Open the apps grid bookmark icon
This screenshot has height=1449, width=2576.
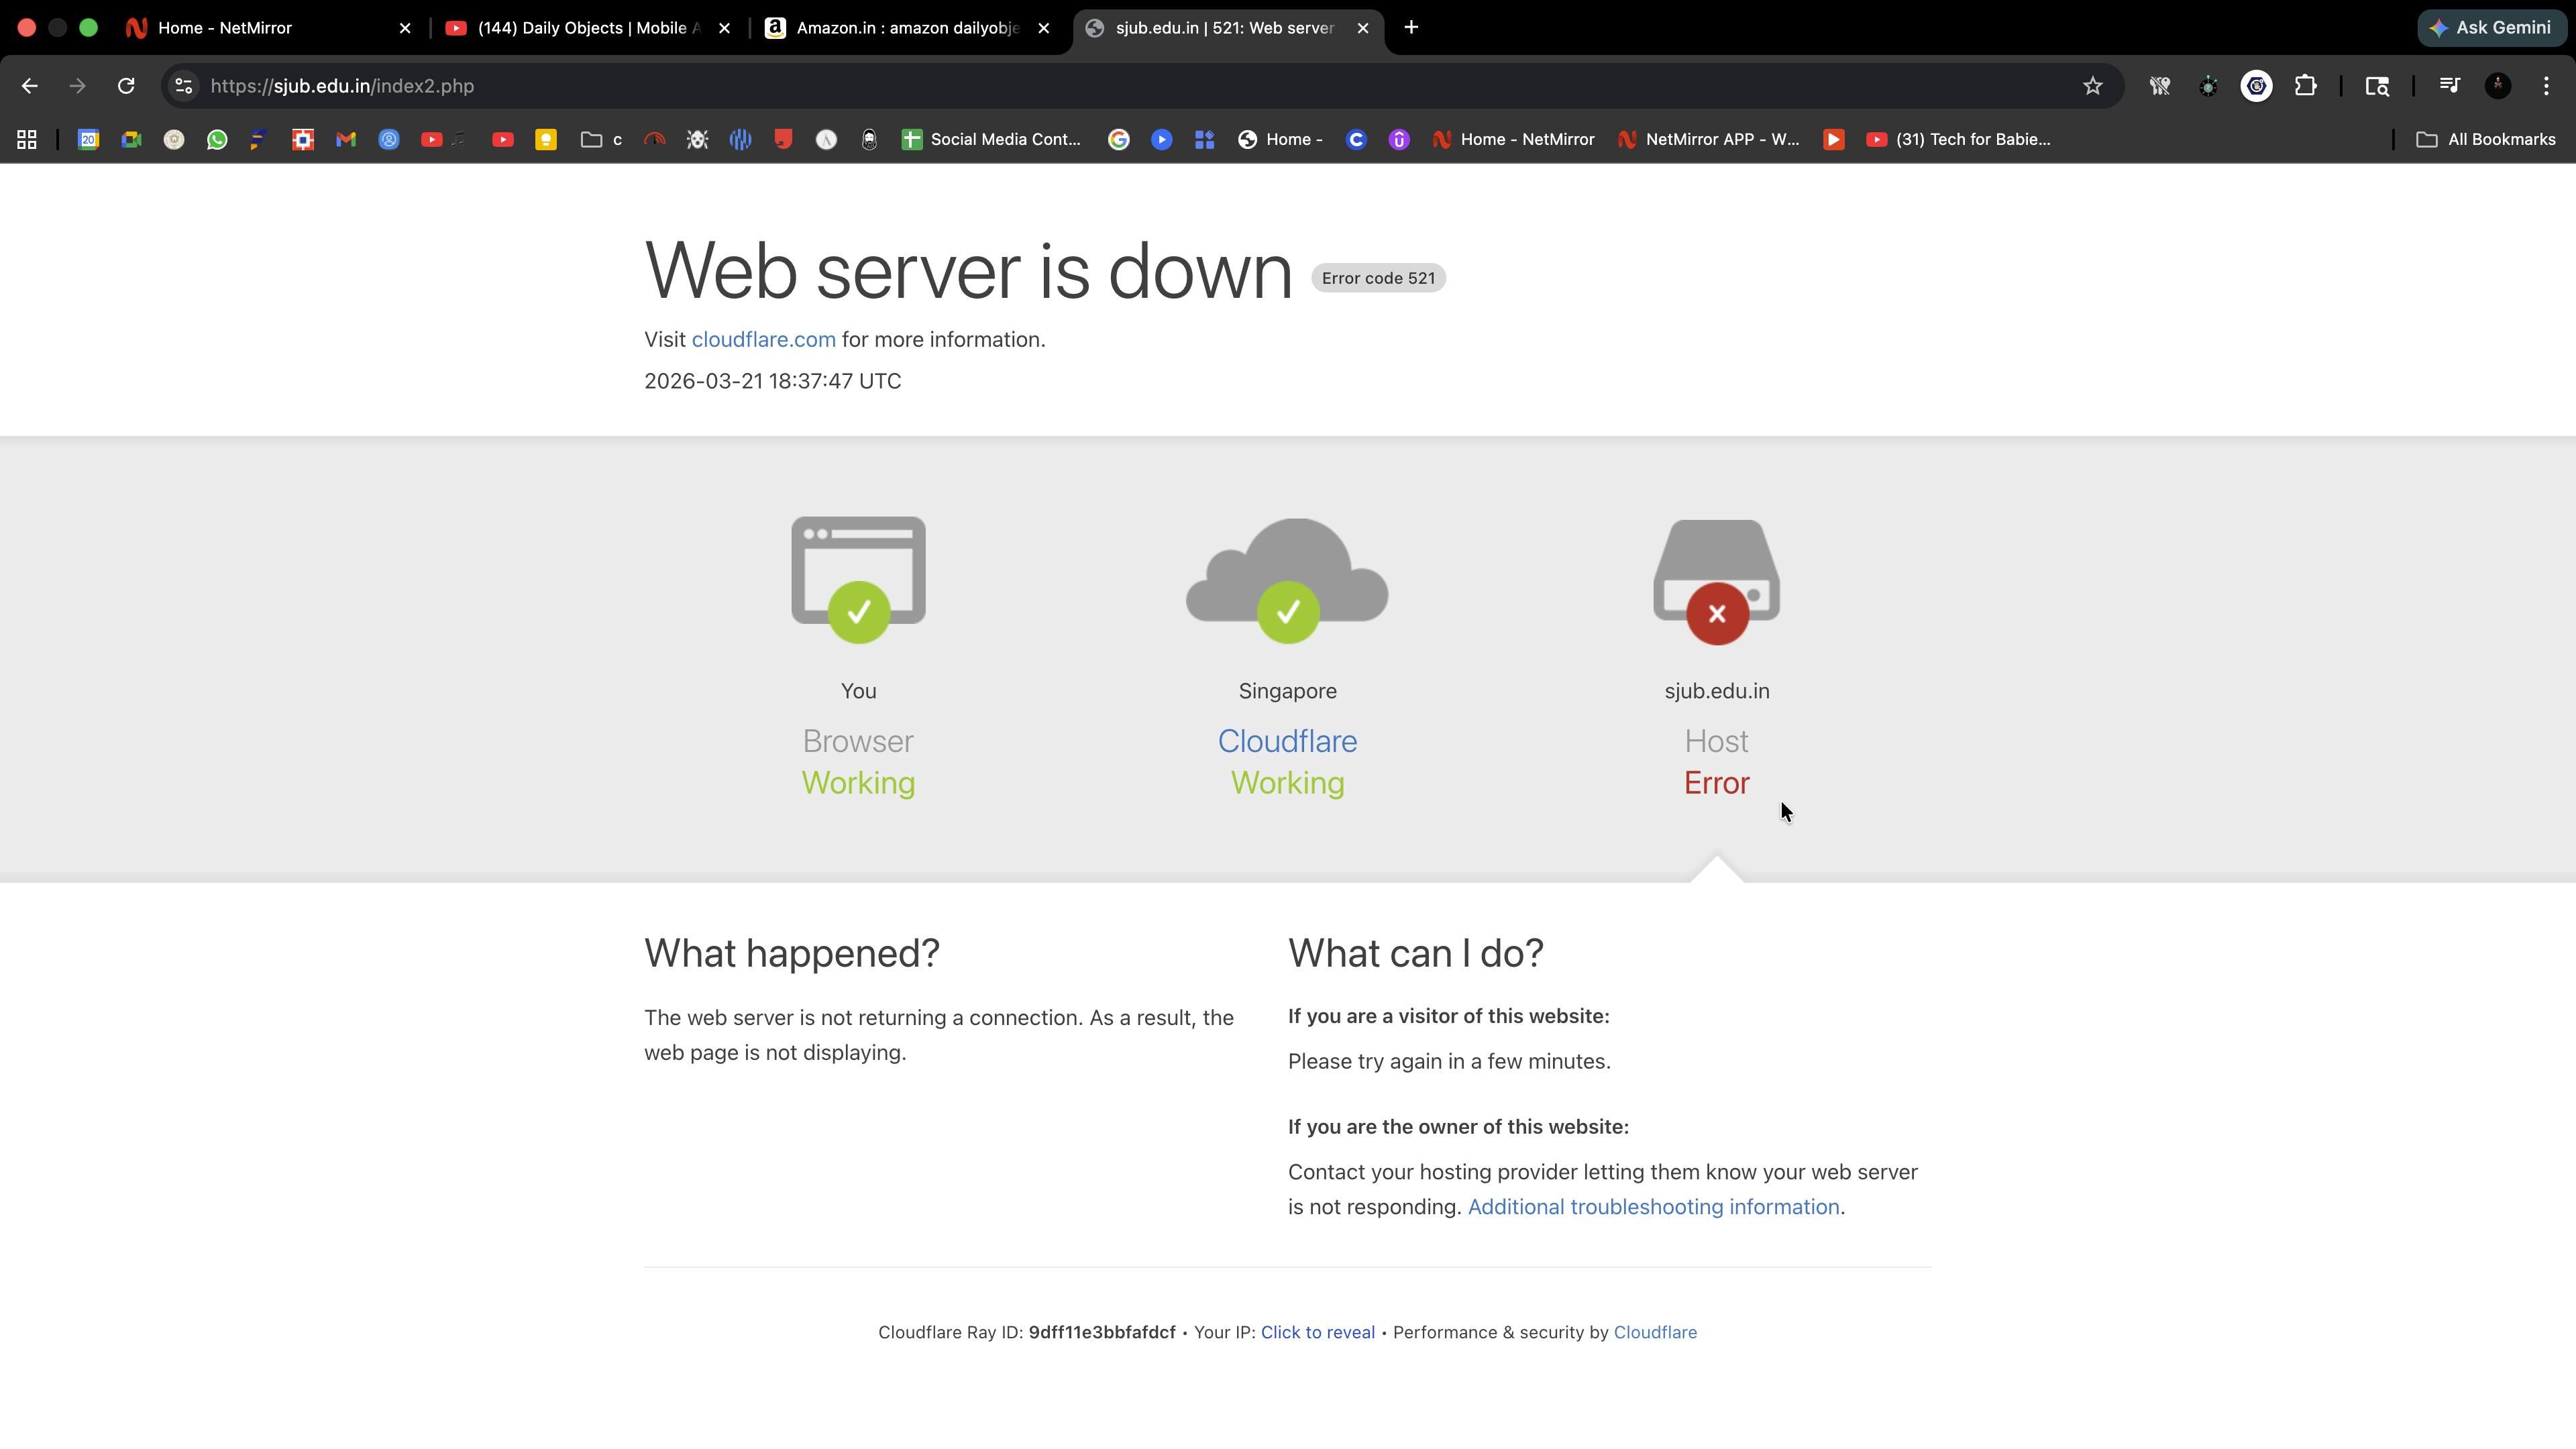[x=27, y=140]
